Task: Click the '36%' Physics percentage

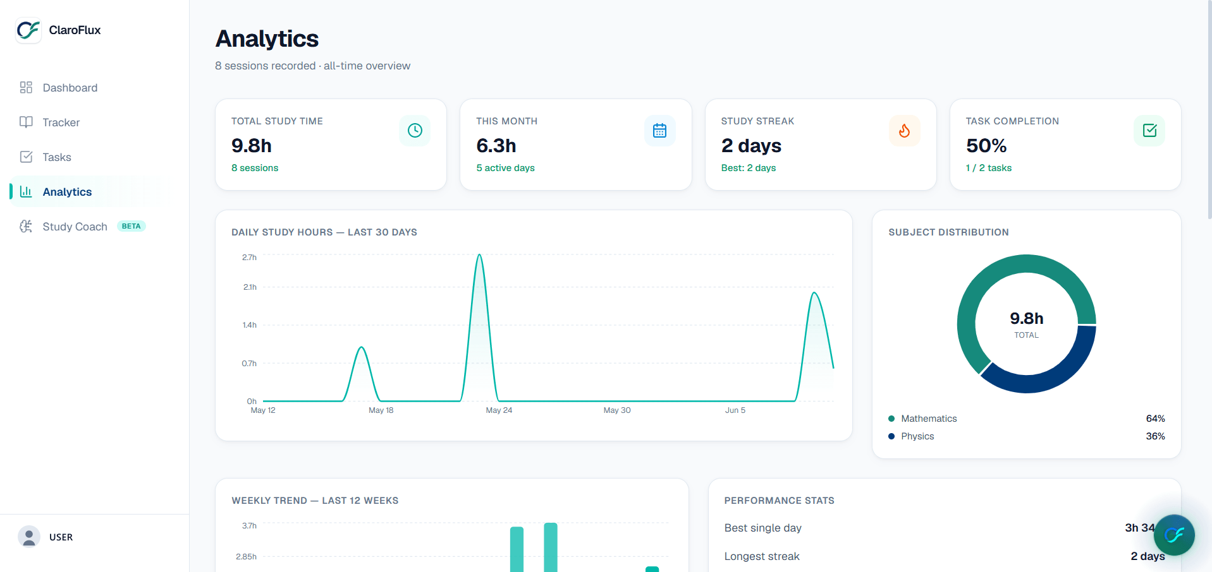Action: (1155, 436)
